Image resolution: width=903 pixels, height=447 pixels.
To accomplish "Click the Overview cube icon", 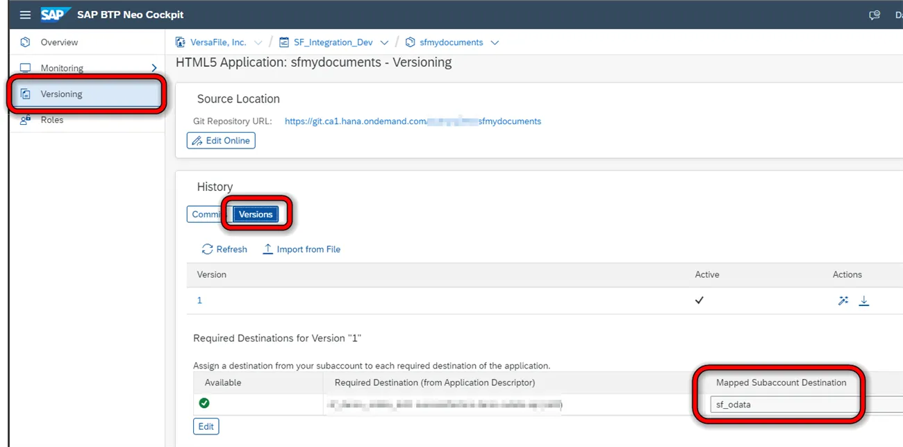I will (26, 42).
